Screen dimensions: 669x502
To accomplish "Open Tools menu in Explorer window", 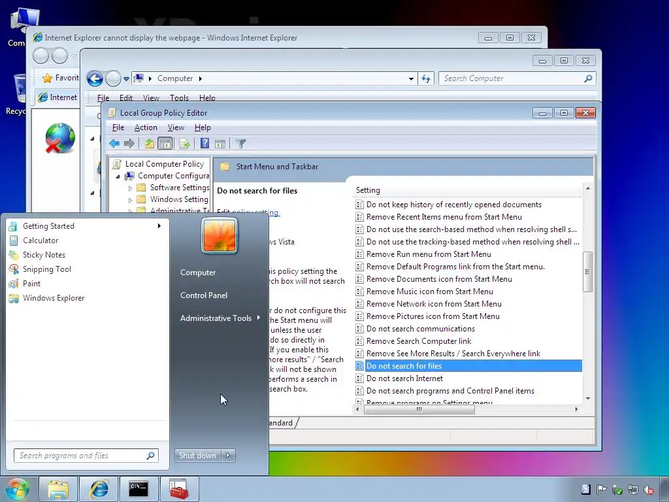I will pyautogui.click(x=179, y=98).
